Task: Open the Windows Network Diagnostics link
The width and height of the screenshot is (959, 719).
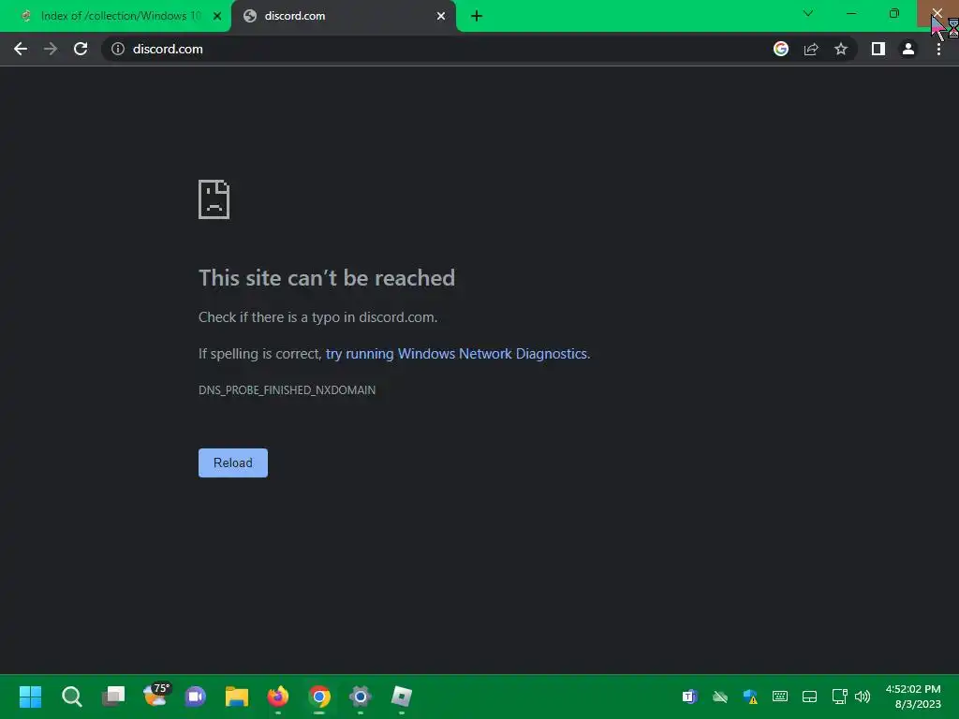Action: 457,354
